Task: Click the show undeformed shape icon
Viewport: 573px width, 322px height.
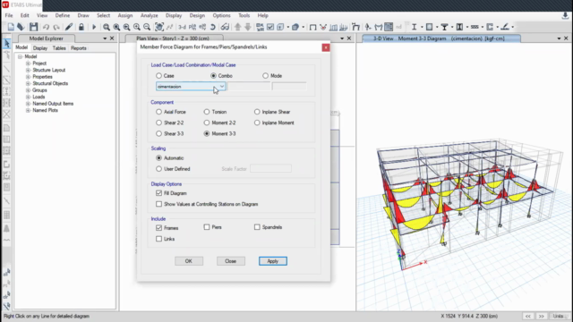Action: (312, 27)
